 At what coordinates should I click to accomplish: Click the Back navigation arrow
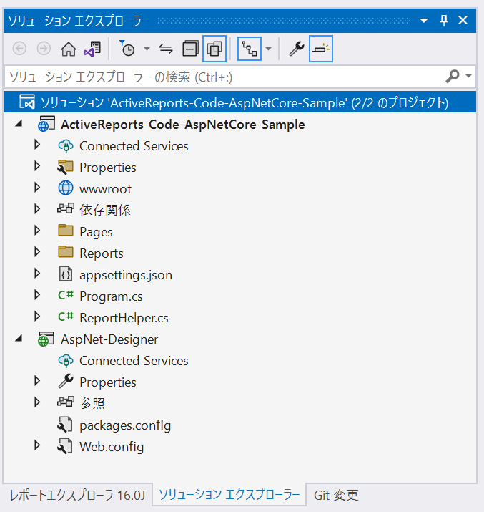pos(19,49)
